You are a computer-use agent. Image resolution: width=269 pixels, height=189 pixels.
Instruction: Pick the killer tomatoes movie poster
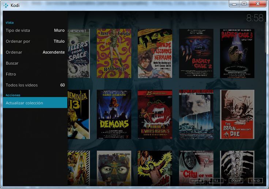click(155, 114)
